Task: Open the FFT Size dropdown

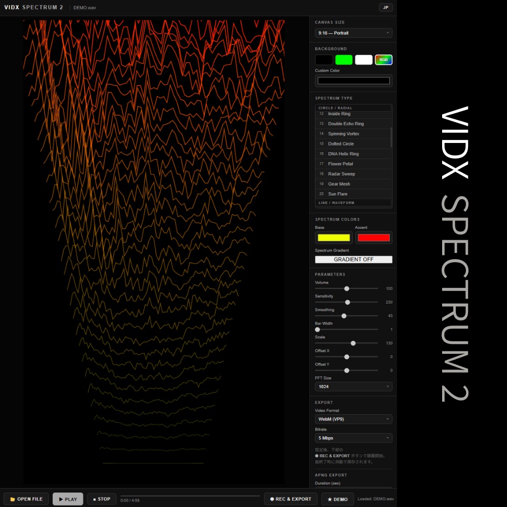Action: pyautogui.click(x=353, y=387)
